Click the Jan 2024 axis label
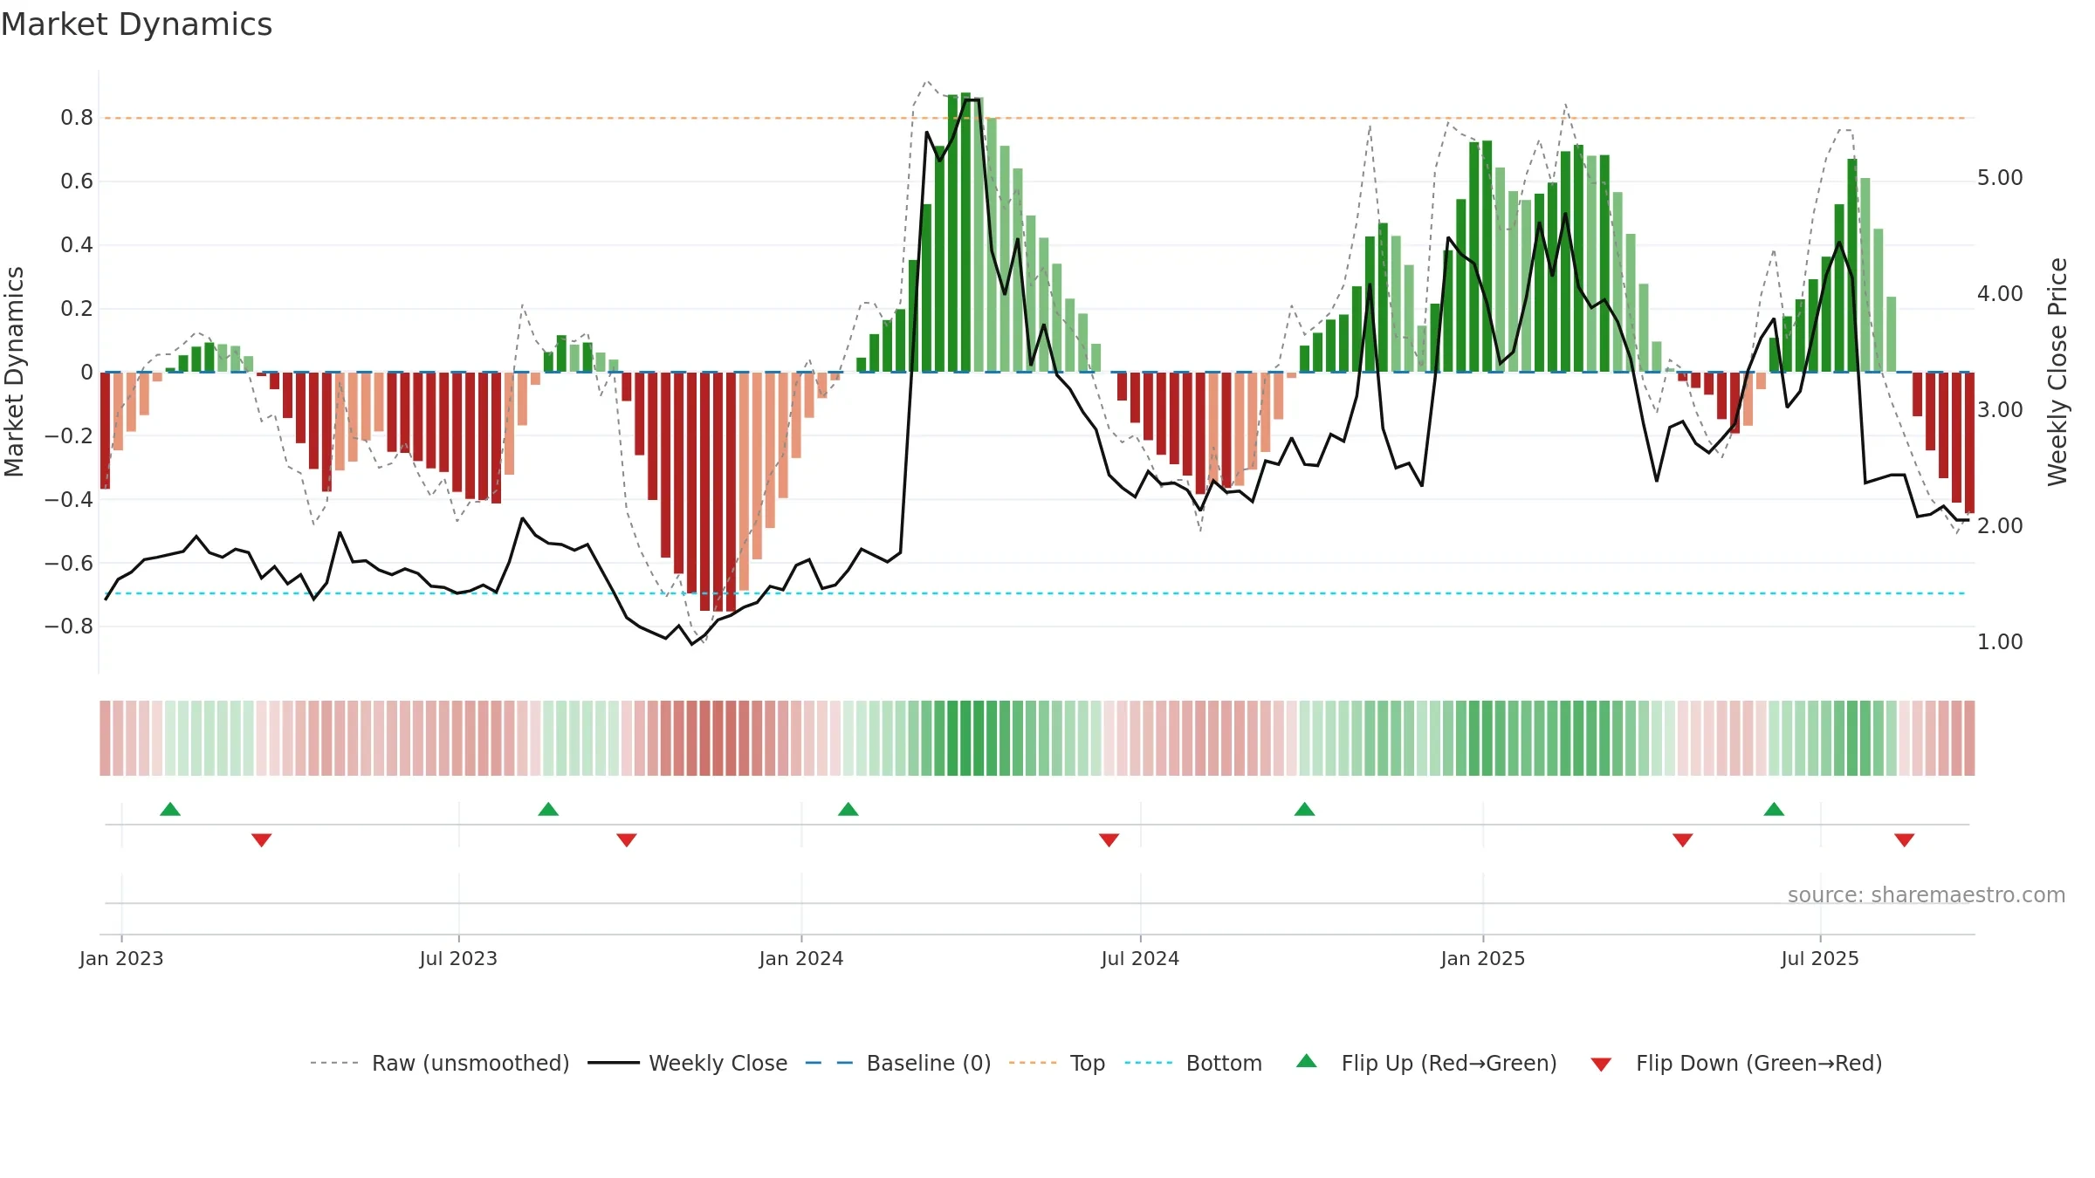The image size is (2095, 1178). [801, 958]
